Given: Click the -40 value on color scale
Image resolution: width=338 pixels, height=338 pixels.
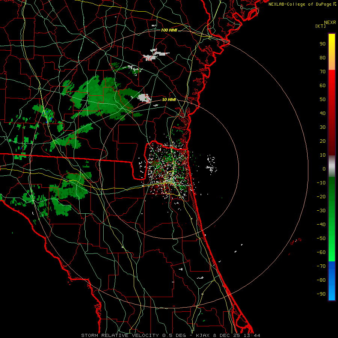Looking at the screenshot, I should 321,225.
